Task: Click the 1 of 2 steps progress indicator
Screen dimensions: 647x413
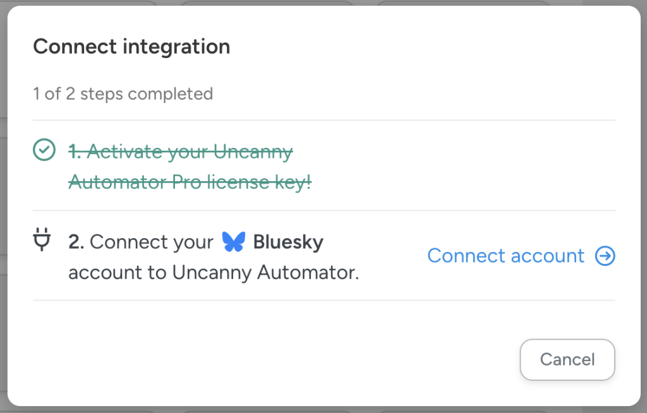Action: [123, 93]
